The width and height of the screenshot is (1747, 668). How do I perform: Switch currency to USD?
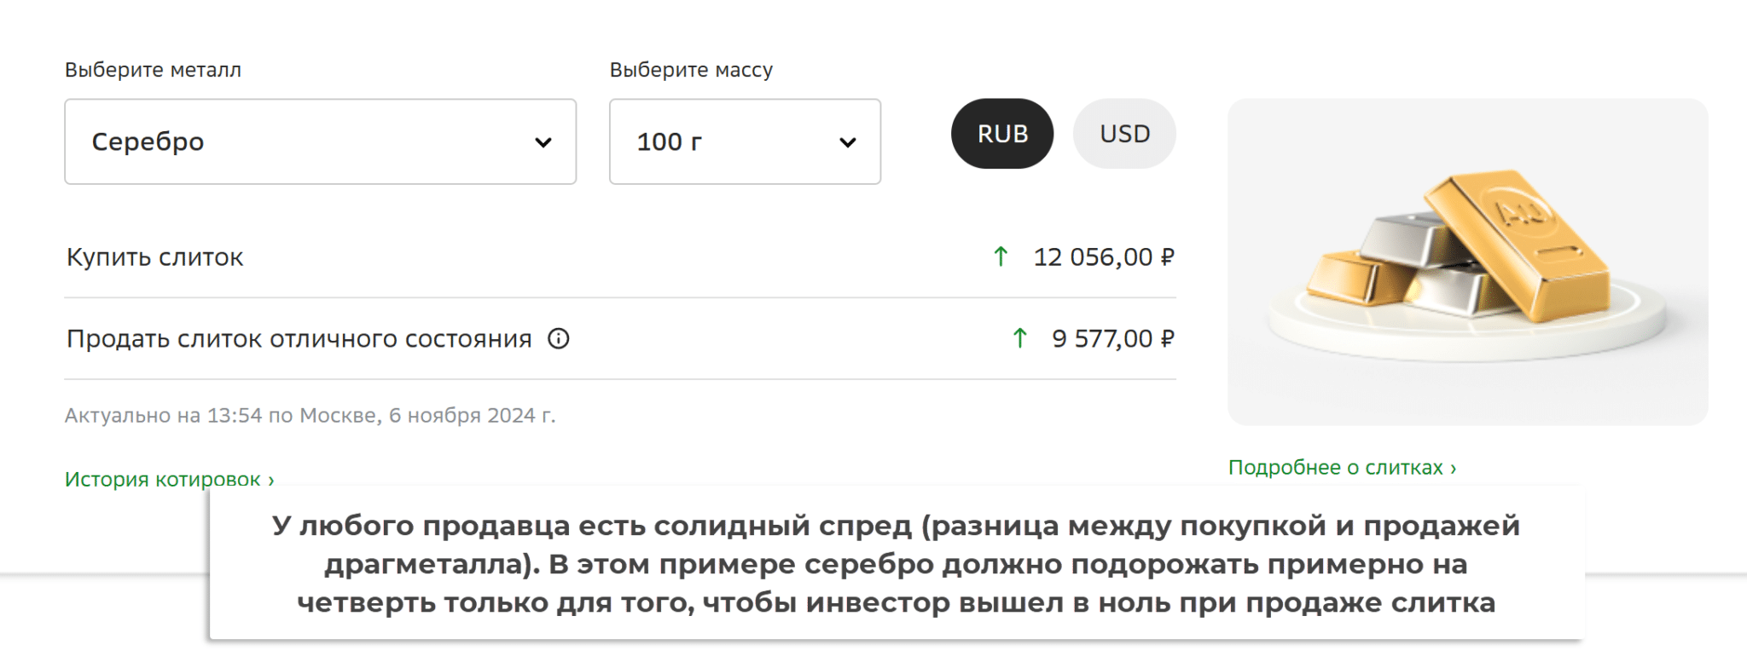pyautogui.click(x=1124, y=134)
